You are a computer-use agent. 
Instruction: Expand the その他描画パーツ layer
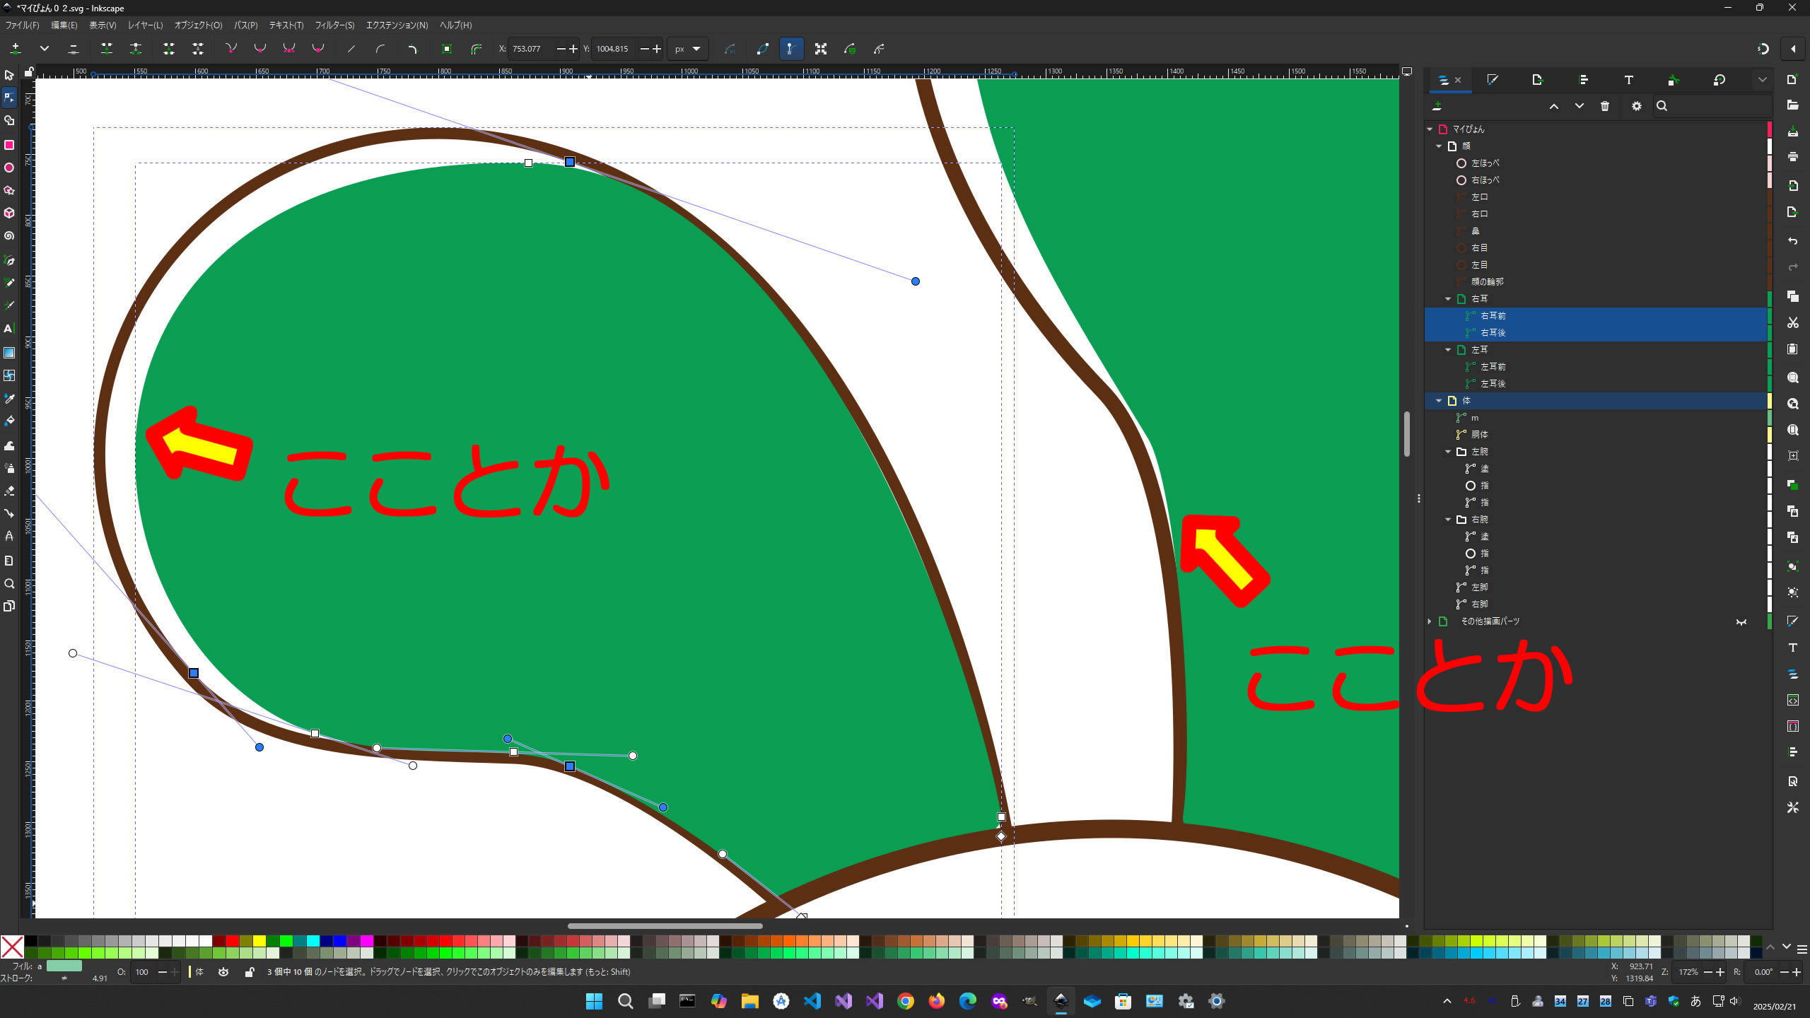coord(1430,621)
